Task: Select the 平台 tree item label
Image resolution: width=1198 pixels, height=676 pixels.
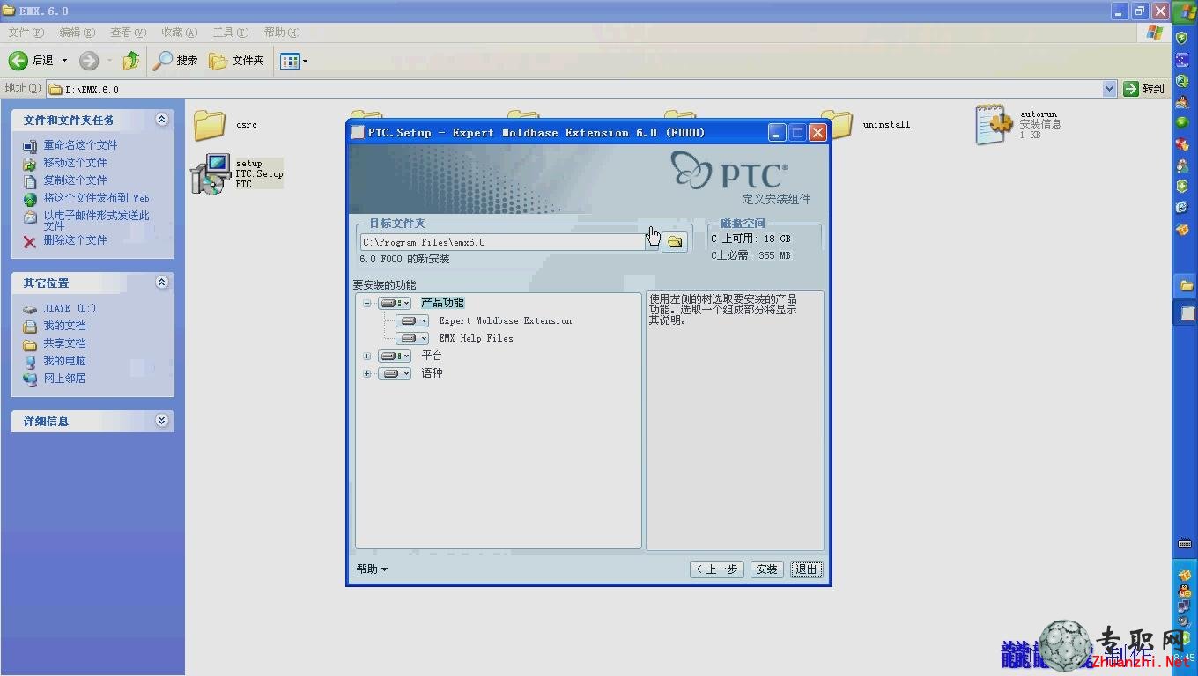Action: [432, 356]
